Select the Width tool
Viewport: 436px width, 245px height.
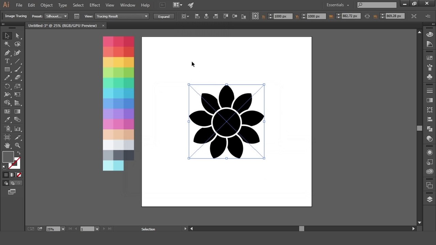[7, 94]
